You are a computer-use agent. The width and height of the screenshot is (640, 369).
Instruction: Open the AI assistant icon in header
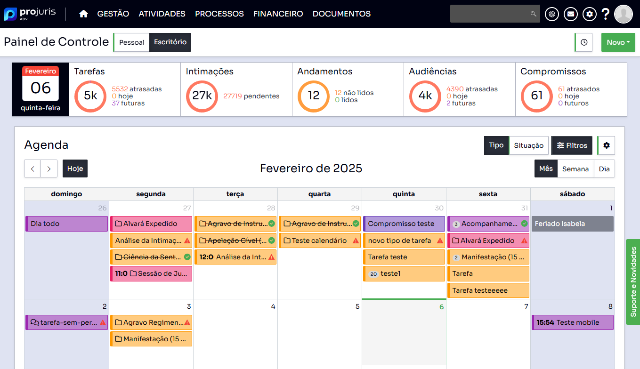tap(552, 14)
